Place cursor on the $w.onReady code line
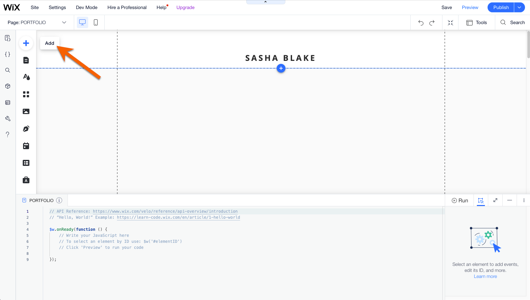The image size is (530, 300). click(x=79, y=229)
